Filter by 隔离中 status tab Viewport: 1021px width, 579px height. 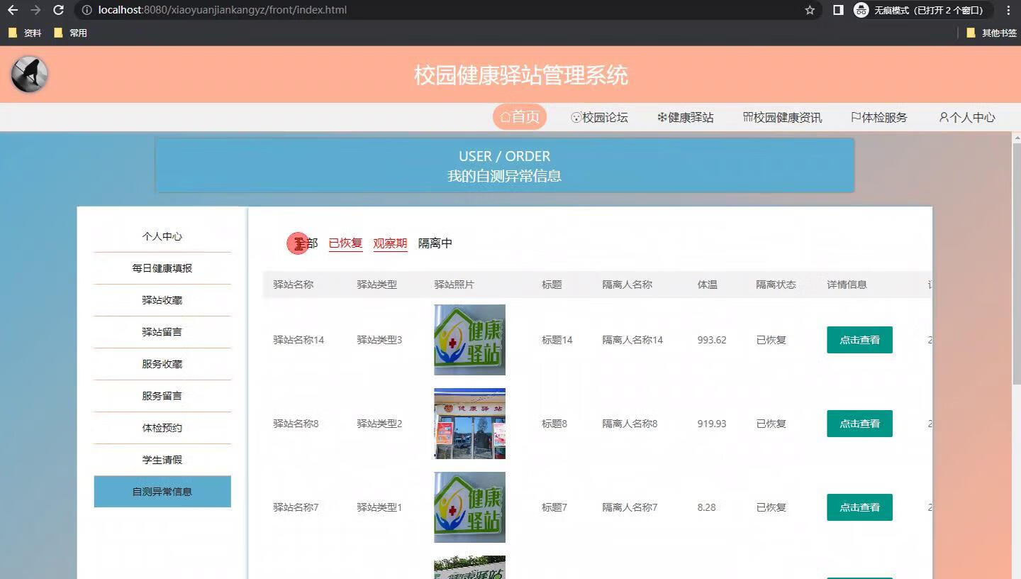pos(435,243)
